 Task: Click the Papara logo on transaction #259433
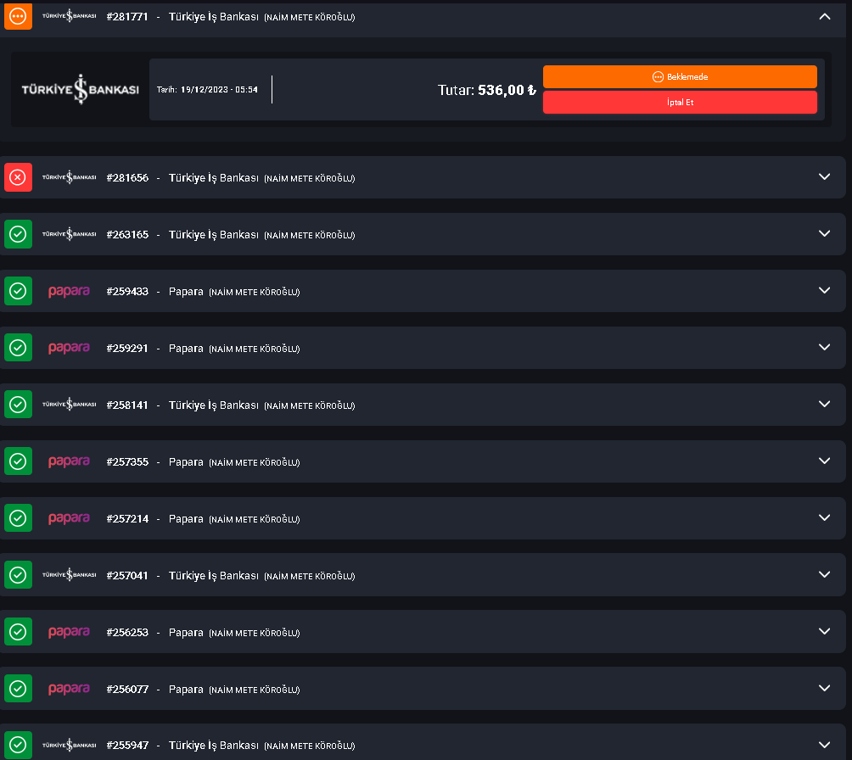pyautogui.click(x=69, y=291)
